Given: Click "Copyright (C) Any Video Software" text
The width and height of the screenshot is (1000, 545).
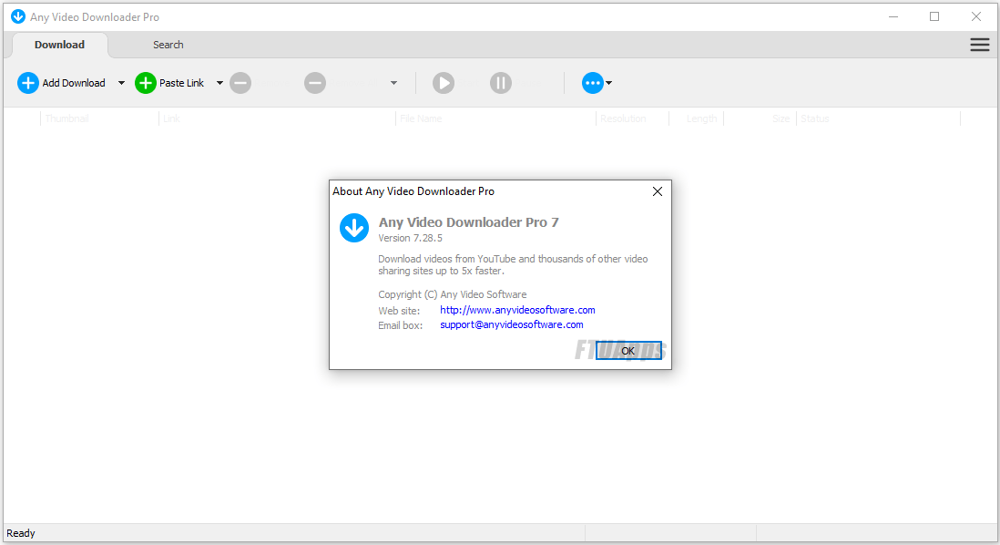Looking at the screenshot, I should tap(452, 294).
